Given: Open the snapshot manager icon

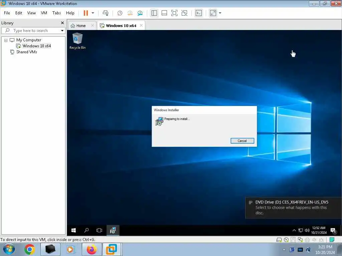Looking at the screenshot, I should [x=140, y=13].
